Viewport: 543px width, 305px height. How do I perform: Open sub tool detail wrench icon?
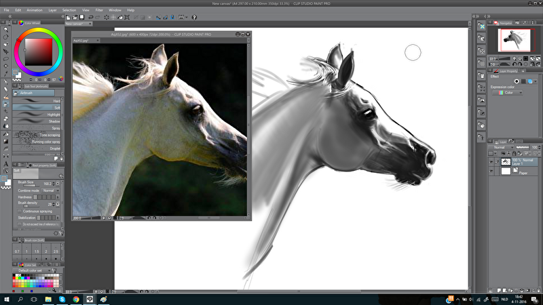[62, 233]
